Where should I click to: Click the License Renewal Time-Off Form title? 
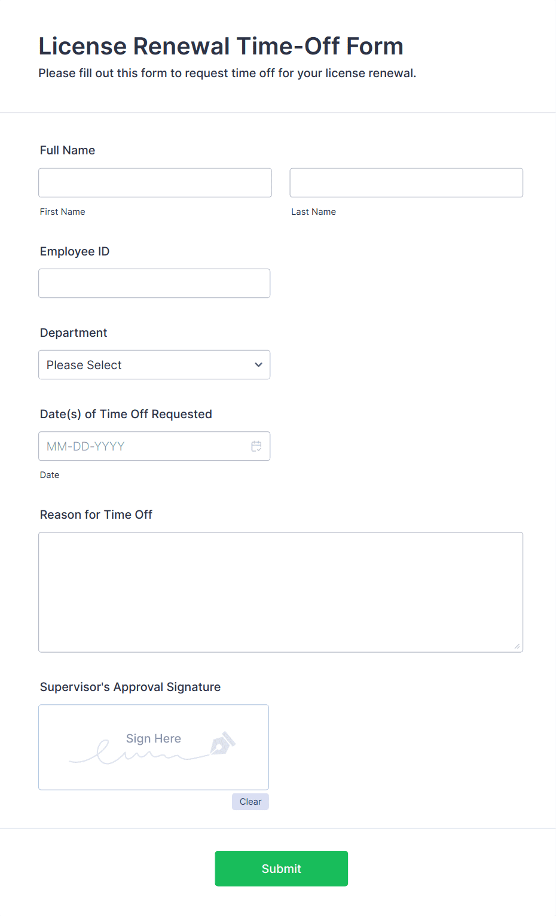tap(221, 46)
